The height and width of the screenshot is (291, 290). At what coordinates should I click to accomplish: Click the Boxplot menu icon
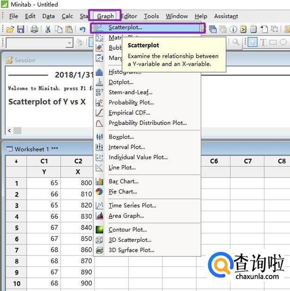coord(100,137)
